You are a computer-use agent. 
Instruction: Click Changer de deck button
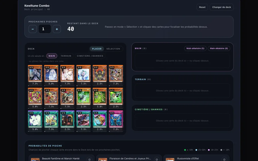[x=221, y=7]
